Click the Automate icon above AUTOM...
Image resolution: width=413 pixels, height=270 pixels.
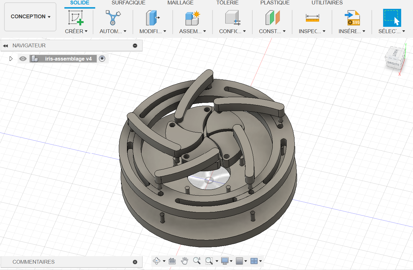[113, 18]
